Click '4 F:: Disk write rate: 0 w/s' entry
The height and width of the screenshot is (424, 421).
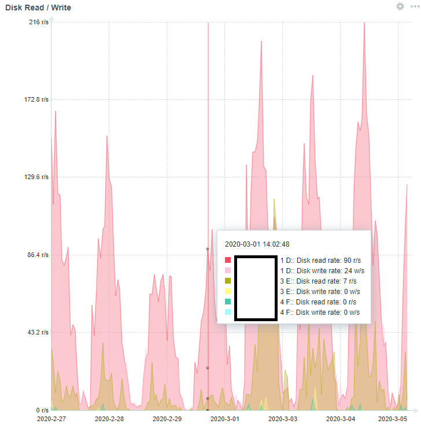320,313
